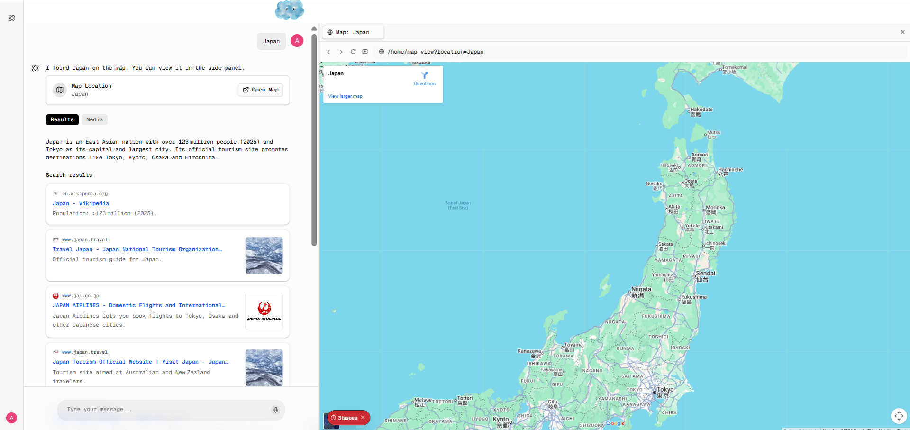Screen dimensions: 910x430
Task: Click the JAL favicon next to www.jal.co.jp
Action: (x=56, y=296)
